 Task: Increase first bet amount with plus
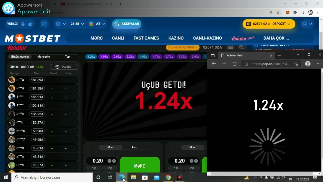tap(114, 161)
